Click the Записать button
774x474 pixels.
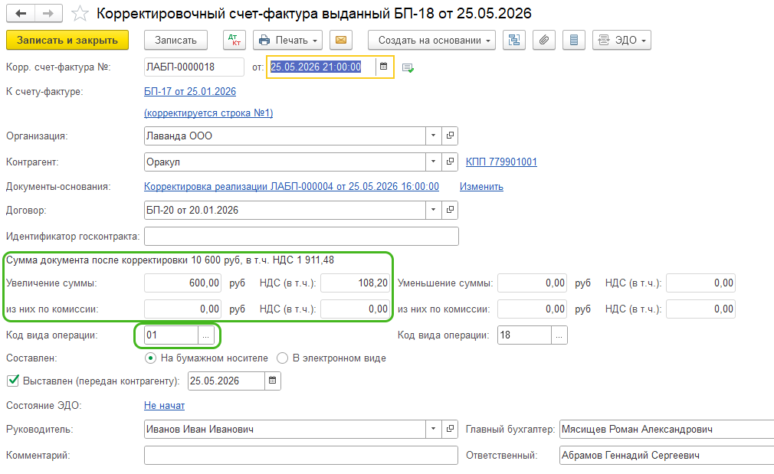pos(175,40)
